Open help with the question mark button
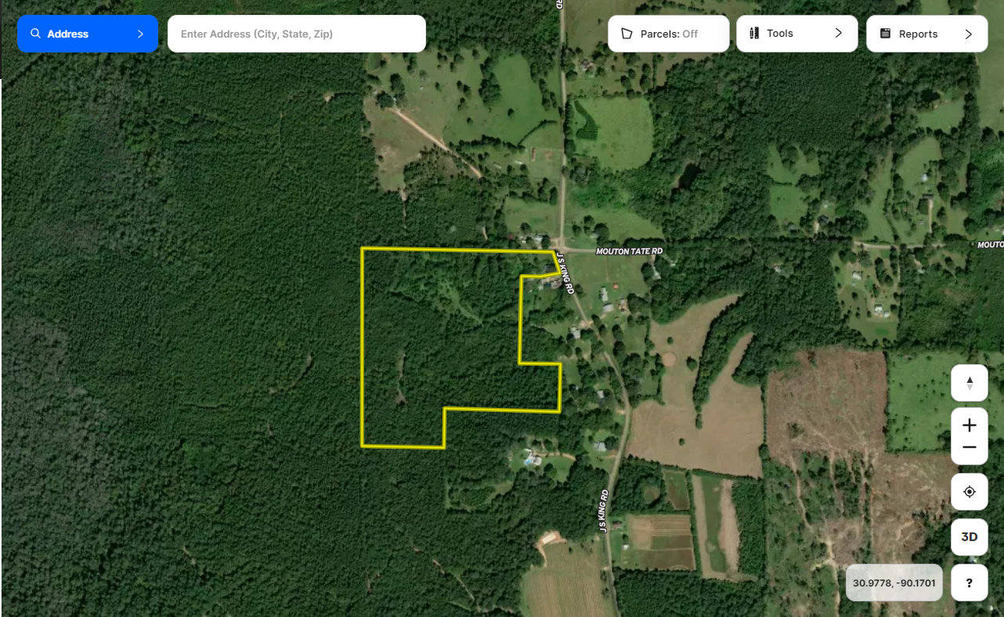The width and height of the screenshot is (1004, 617). coord(970,583)
